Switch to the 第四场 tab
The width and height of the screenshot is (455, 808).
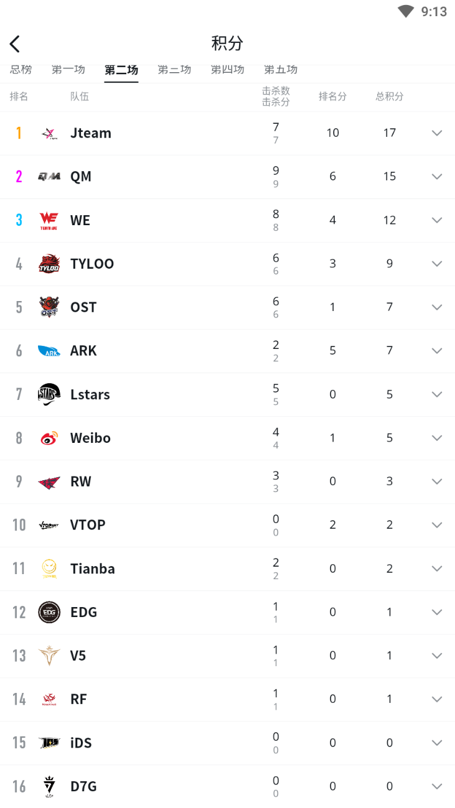pyautogui.click(x=227, y=70)
